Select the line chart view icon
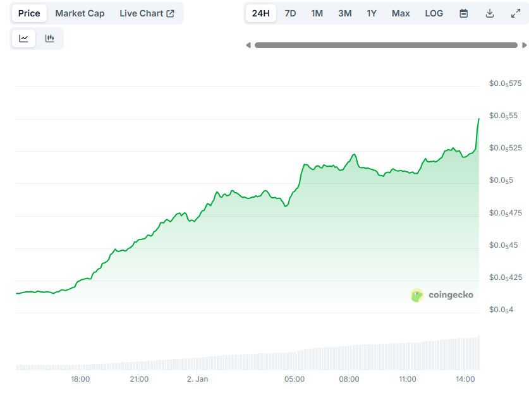This screenshot has width=529, height=393. [23, 38]
